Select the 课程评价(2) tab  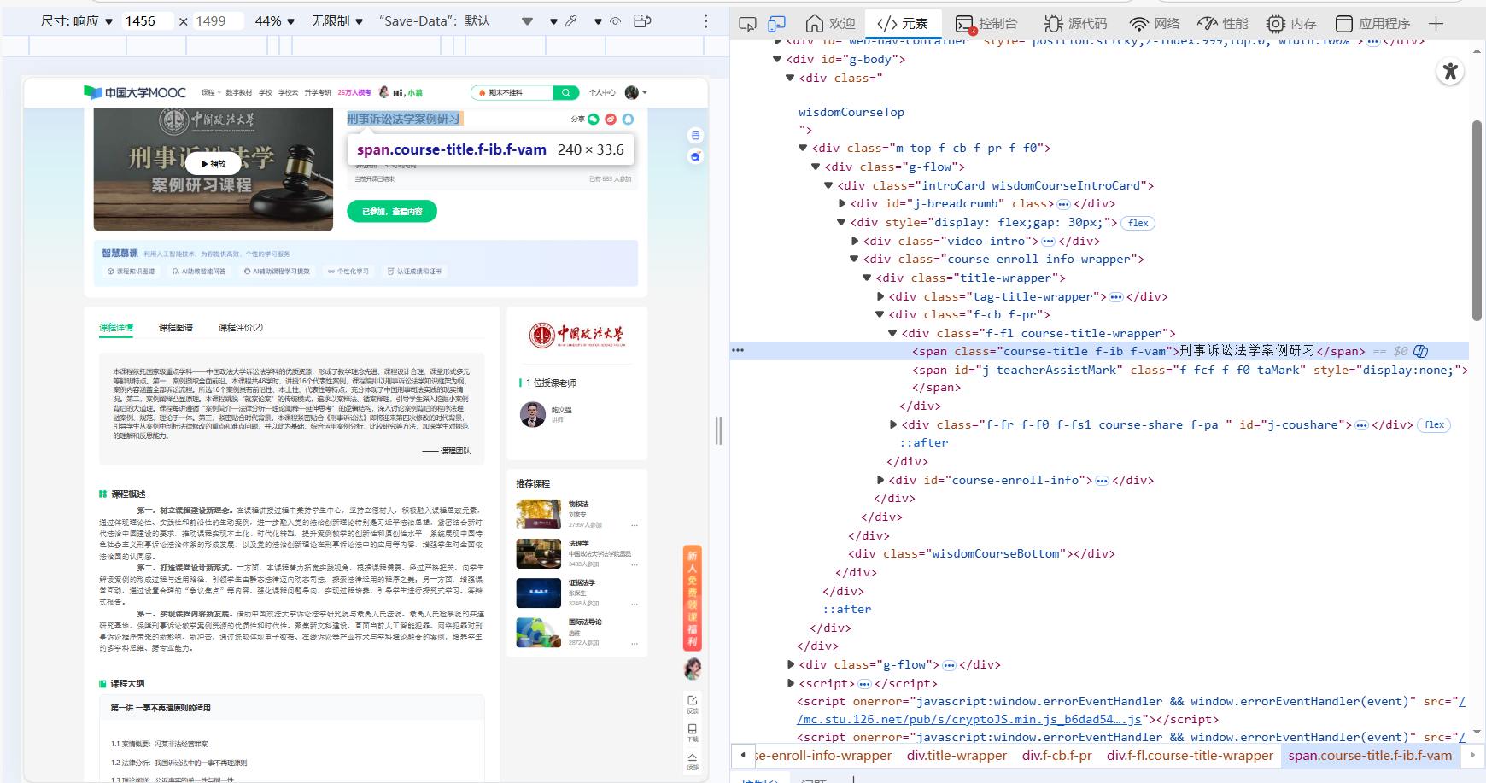pyautogui.click(x=241, y=328)
